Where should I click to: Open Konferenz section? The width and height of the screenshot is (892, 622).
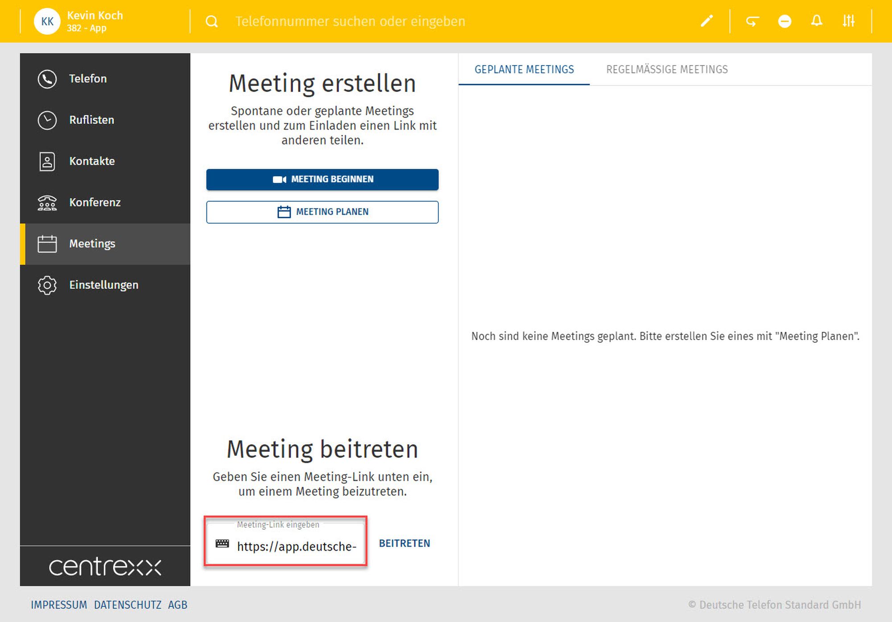tap(95, 202)
